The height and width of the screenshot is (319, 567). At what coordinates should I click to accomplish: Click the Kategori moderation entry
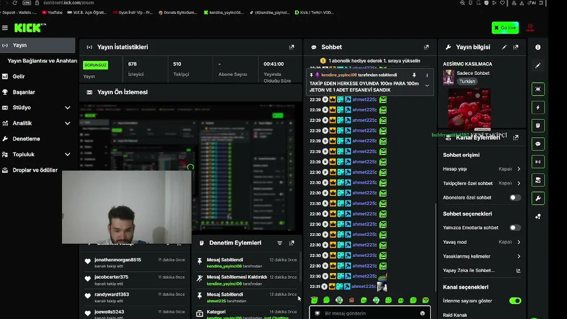click(x=246, y=314)
